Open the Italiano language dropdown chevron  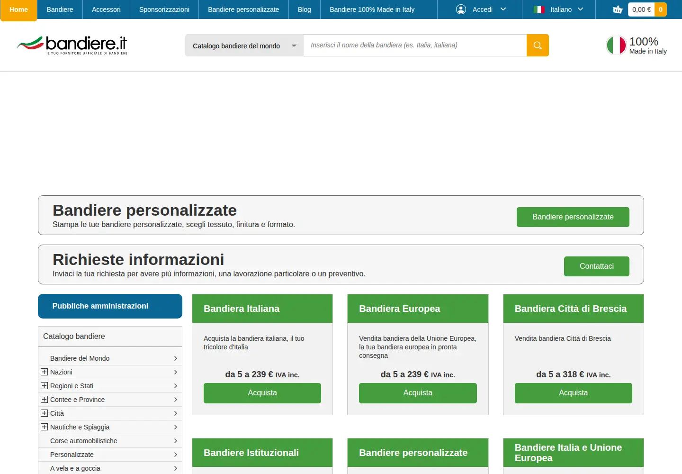pos(580,9)
